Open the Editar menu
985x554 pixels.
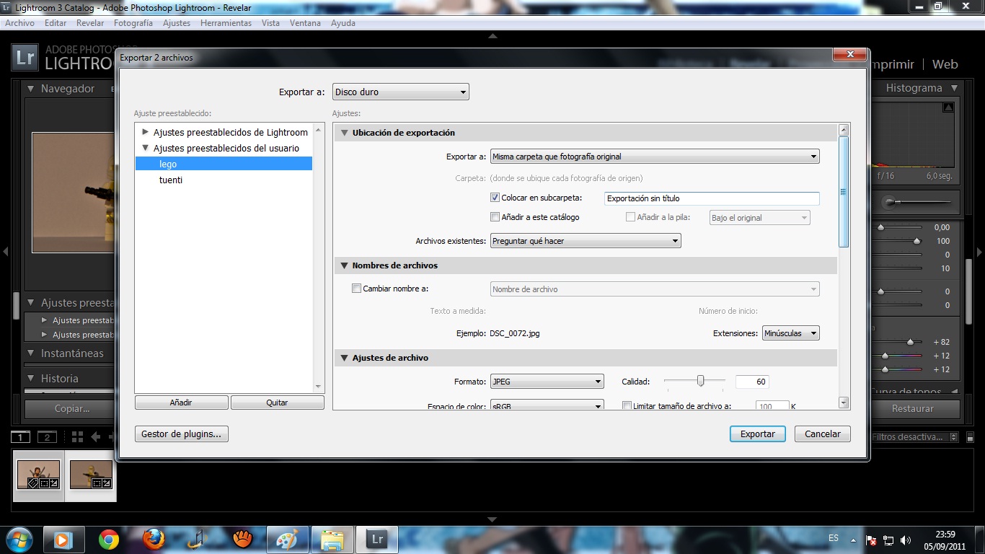pos(56,23)
